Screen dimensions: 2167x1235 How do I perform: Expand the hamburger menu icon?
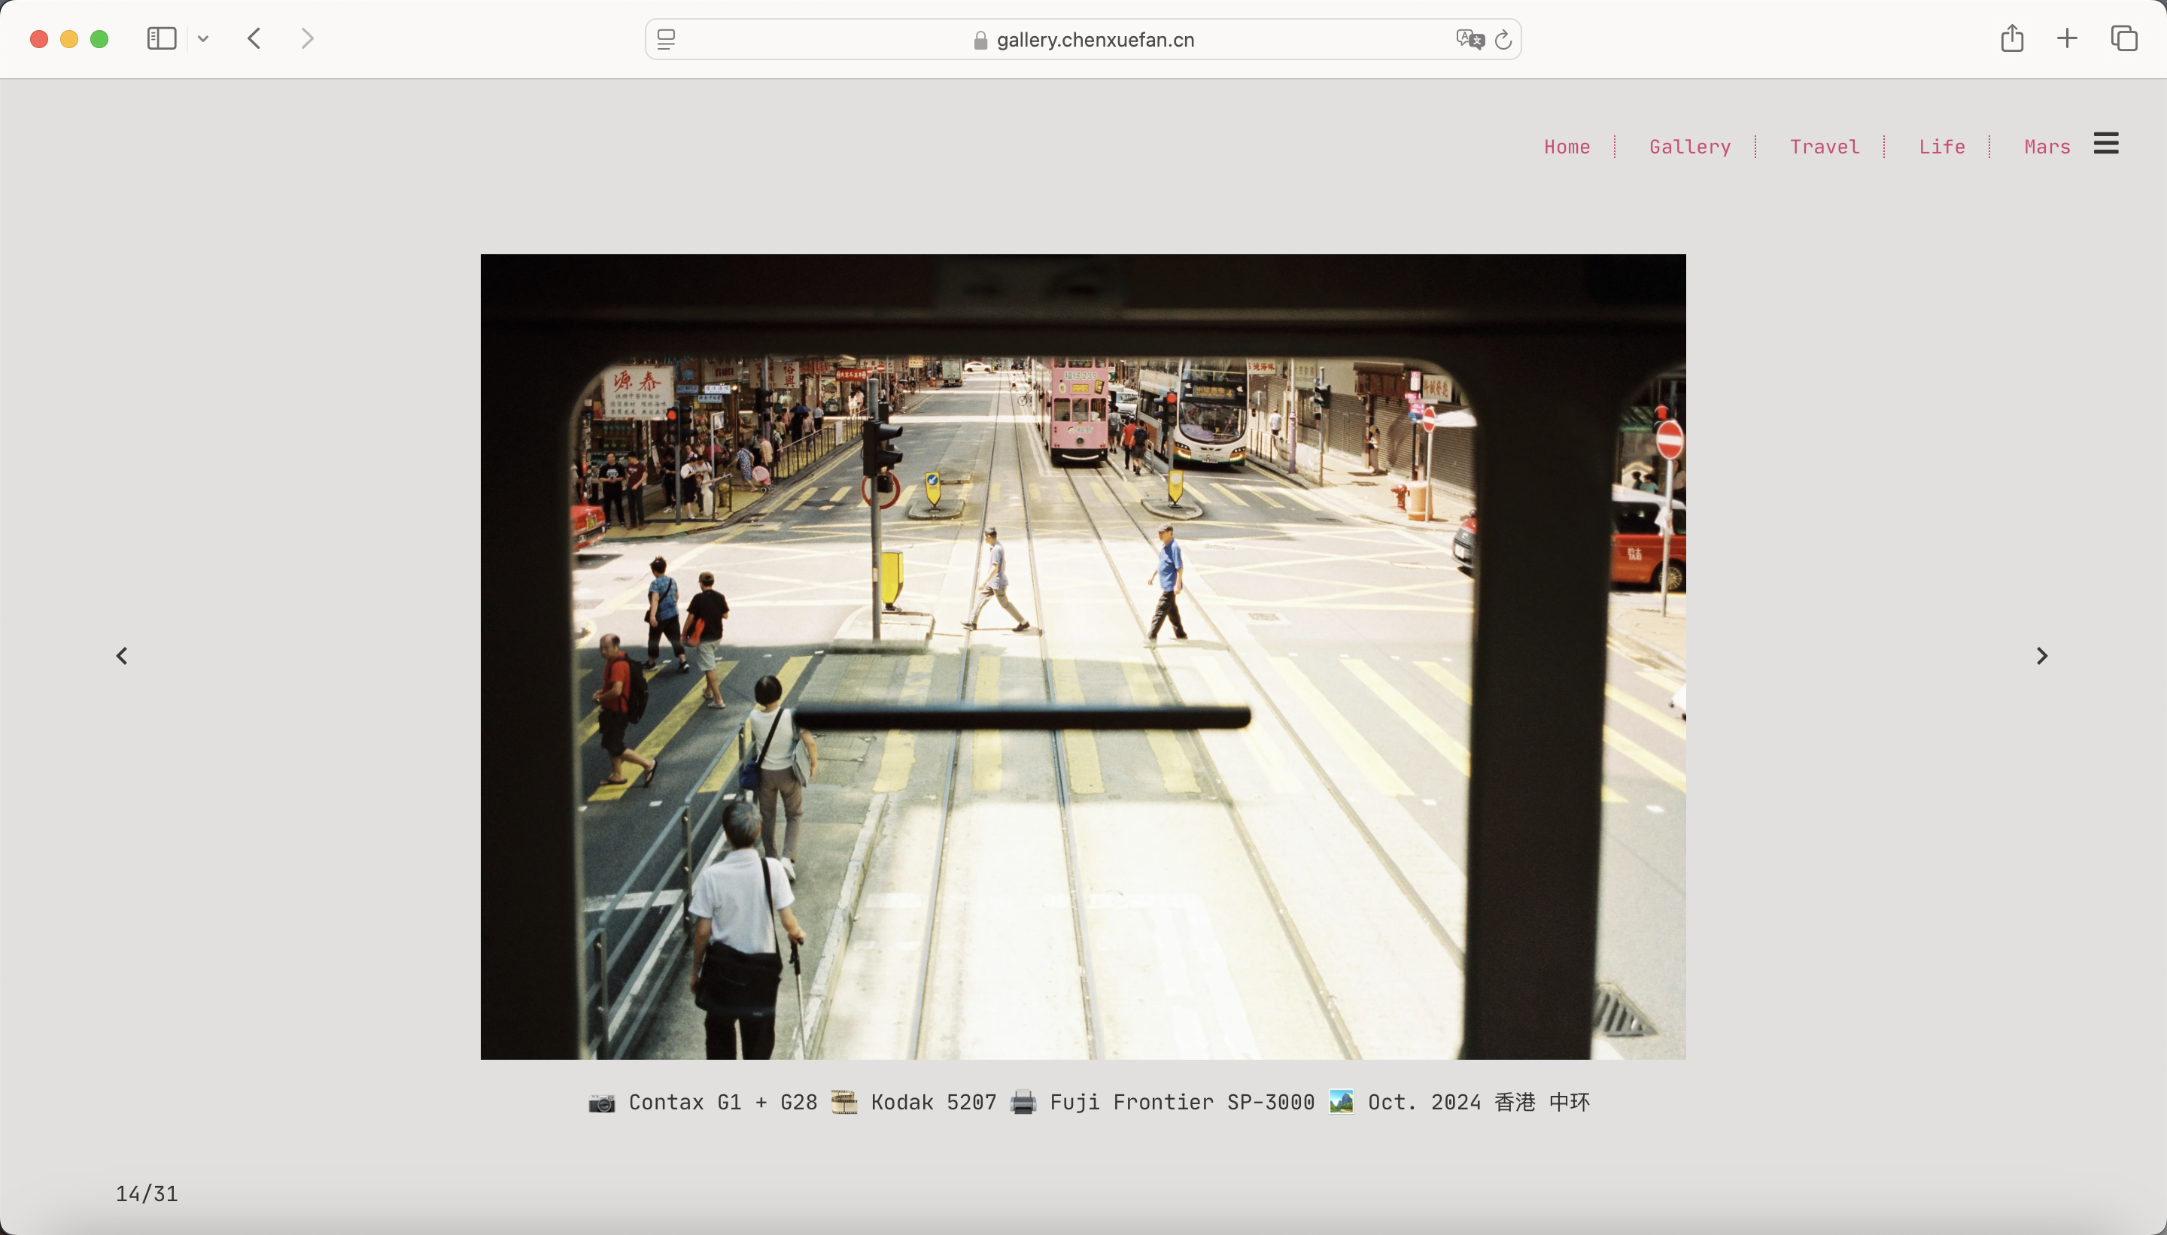2107,144
